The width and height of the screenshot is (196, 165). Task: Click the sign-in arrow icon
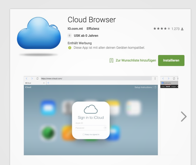[105, 128]
